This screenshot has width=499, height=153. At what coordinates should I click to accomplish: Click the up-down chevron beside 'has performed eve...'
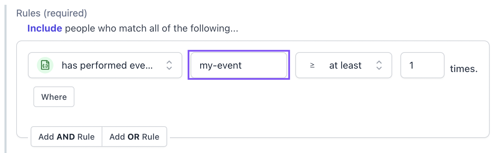[169, 65]
